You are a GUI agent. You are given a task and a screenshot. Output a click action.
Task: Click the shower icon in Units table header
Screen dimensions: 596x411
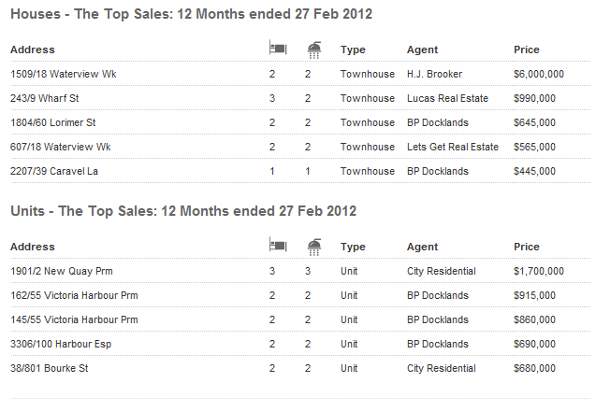(313, 247)
